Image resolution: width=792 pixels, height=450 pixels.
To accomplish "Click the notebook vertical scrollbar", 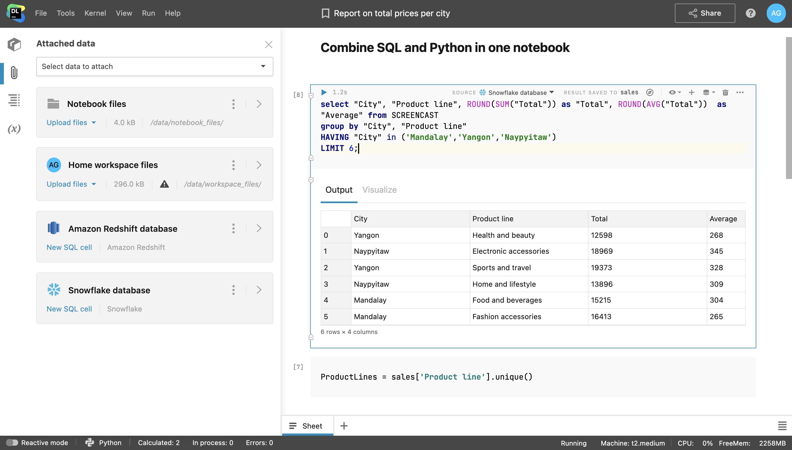I will point(788,108).
